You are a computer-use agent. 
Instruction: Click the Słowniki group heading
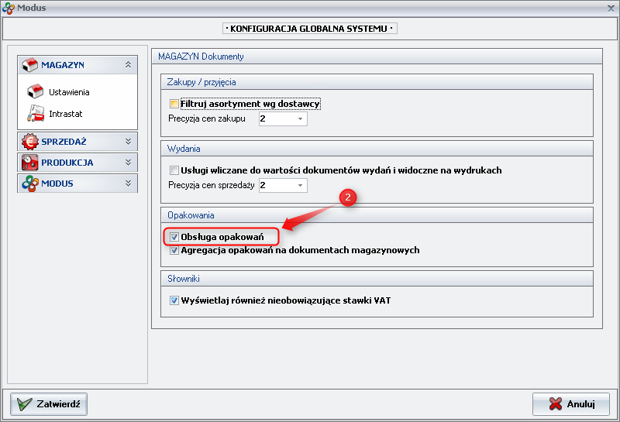pos(184,279)
